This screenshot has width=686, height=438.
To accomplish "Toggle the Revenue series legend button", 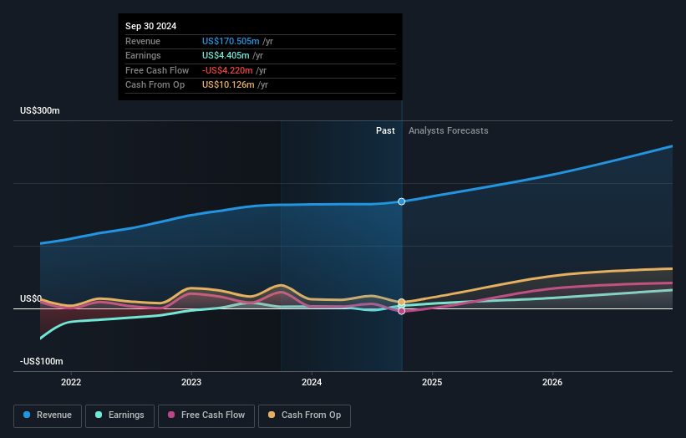I will 48,415.
